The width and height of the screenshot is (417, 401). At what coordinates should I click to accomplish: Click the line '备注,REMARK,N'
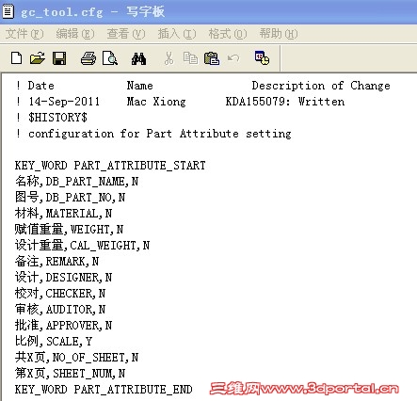[56, 262]
